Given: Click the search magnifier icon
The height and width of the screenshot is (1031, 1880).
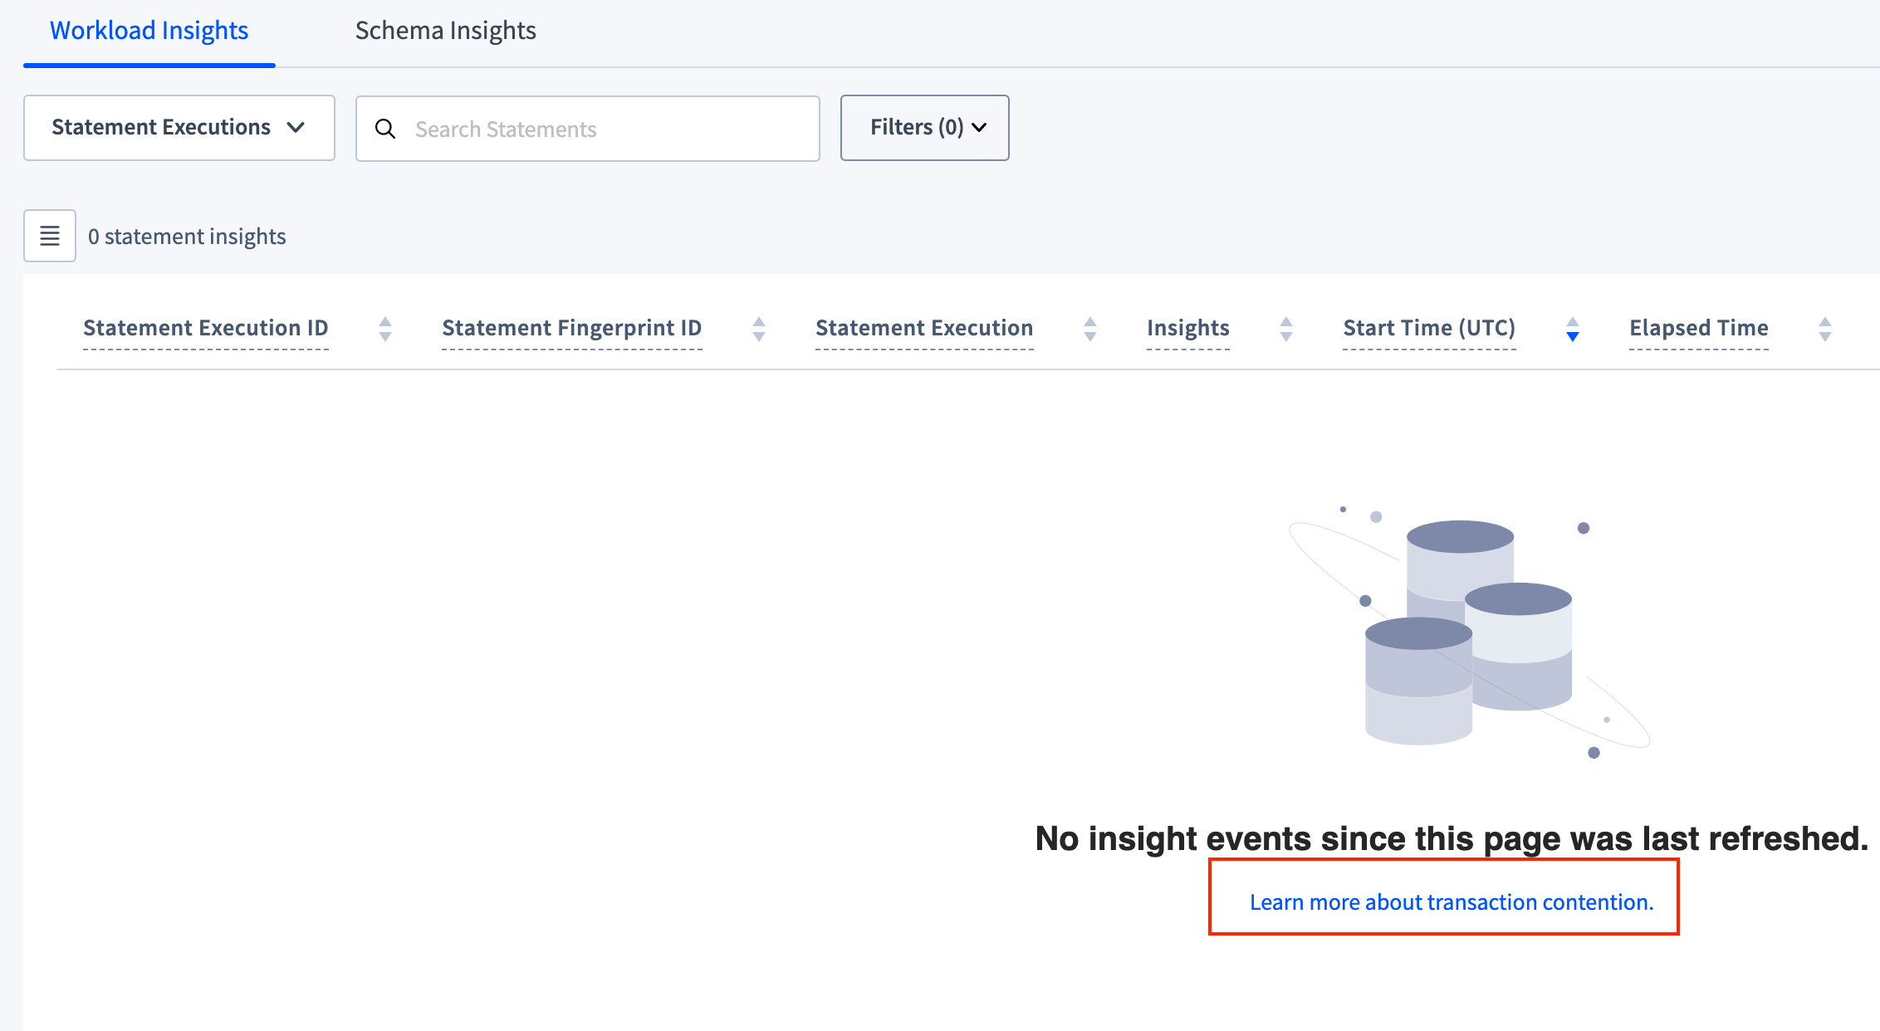Looking at the screenshot, I should [x=385, y=129].
